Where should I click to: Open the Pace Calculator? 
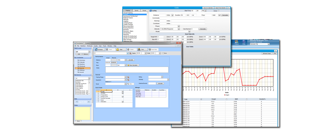pos(133,65)
